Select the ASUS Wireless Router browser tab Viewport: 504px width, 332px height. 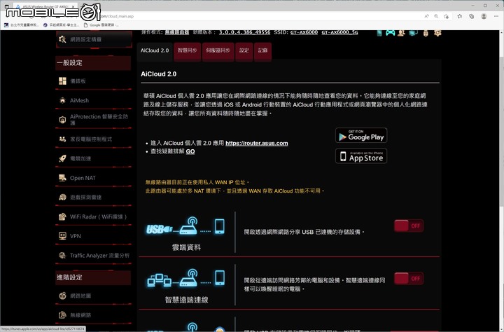point(45,6)
